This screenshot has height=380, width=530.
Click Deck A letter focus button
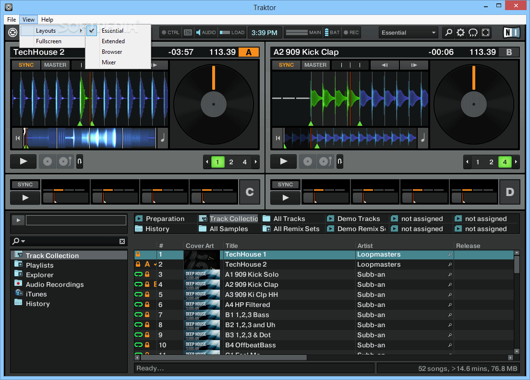tap(249, 52)
